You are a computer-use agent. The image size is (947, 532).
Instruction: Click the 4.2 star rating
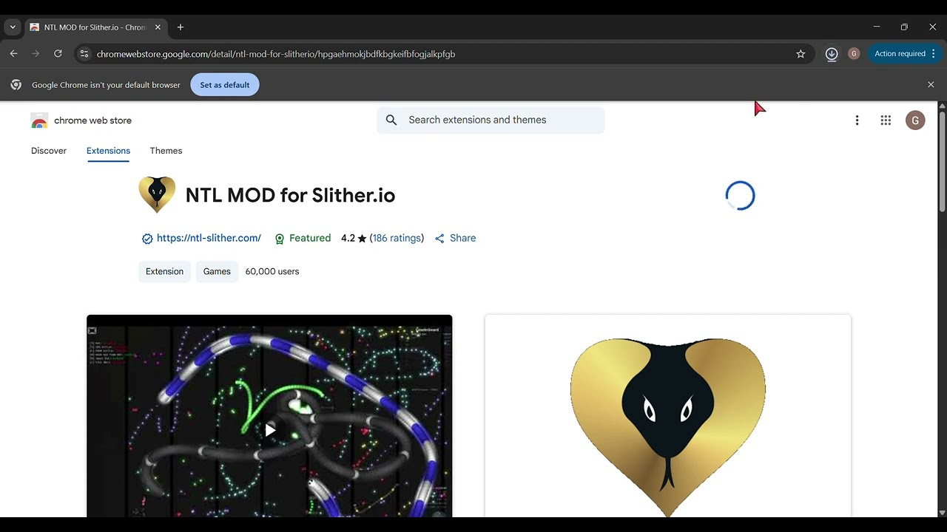(x=354, y=238)
